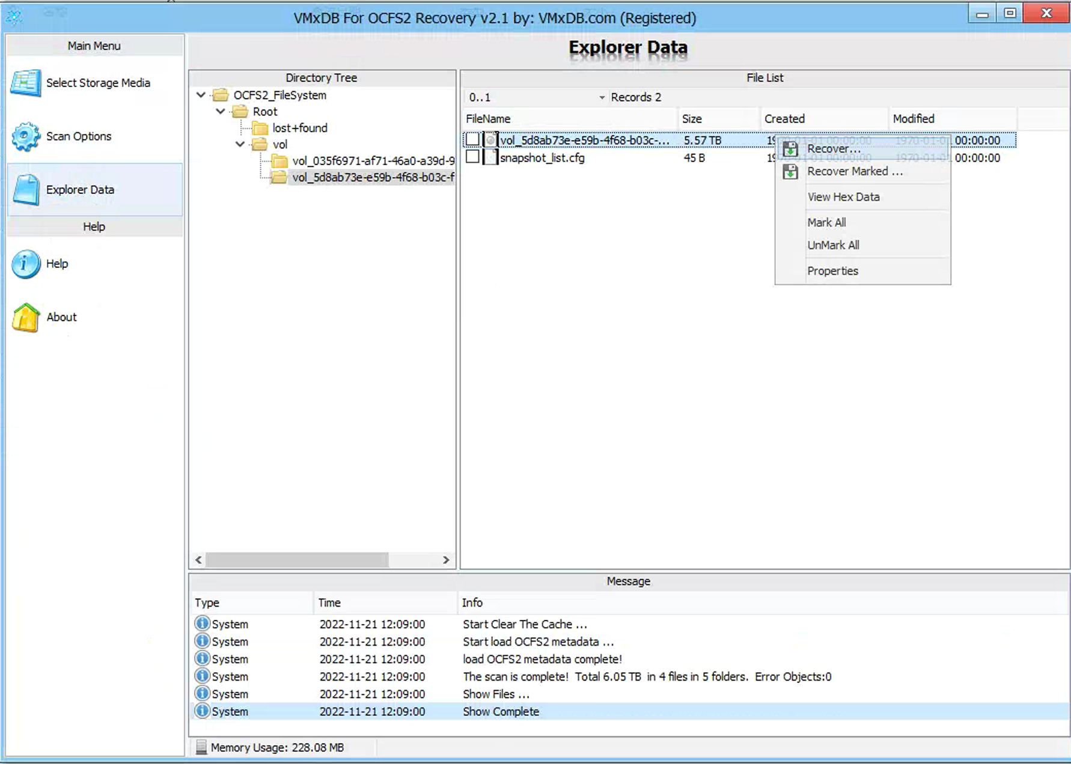
Task: Click info icon of 'The scan is complete' message
Action: coord(203,676)
